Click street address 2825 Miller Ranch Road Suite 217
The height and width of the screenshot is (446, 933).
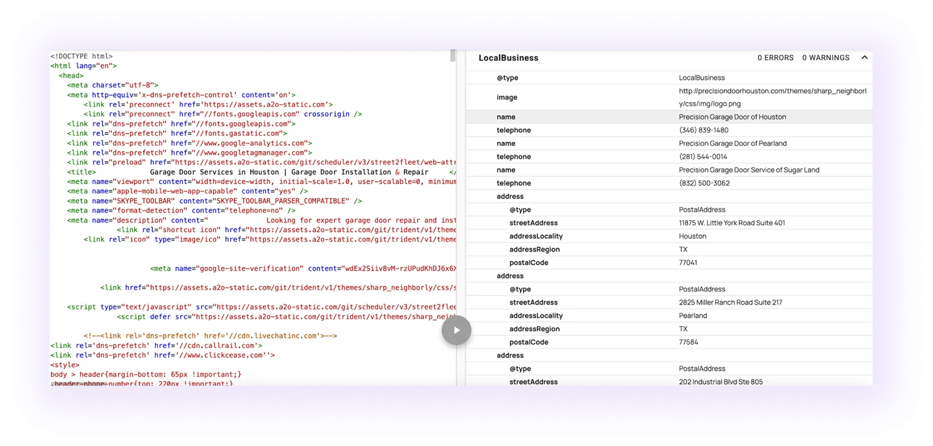click(x=730, y=302)
